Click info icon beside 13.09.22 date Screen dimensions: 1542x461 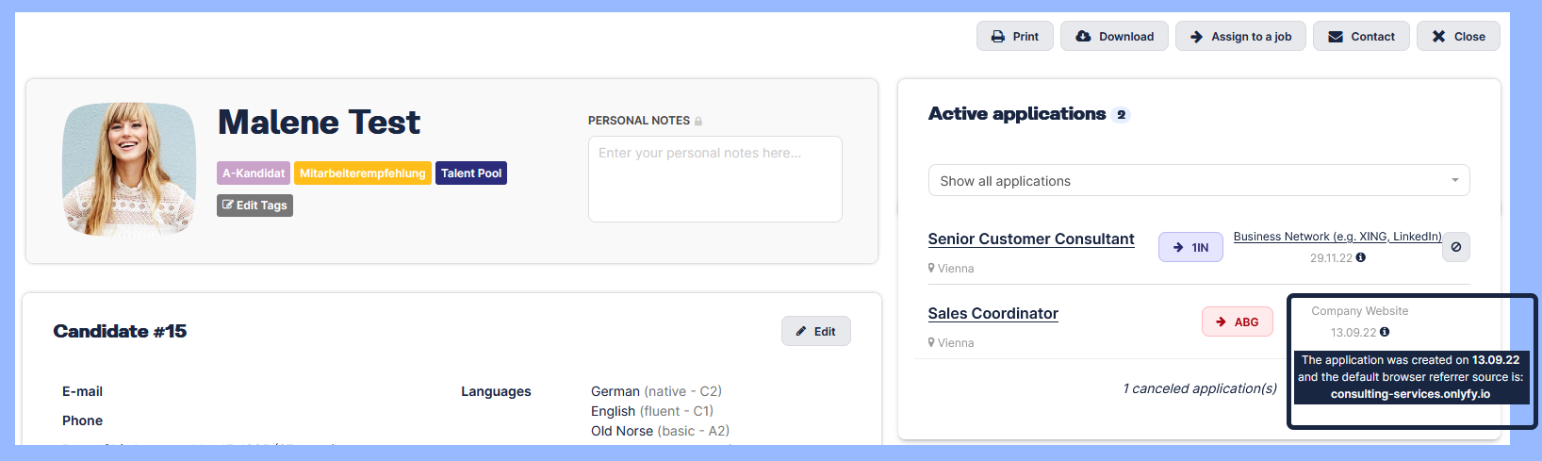pos(1384,332)
